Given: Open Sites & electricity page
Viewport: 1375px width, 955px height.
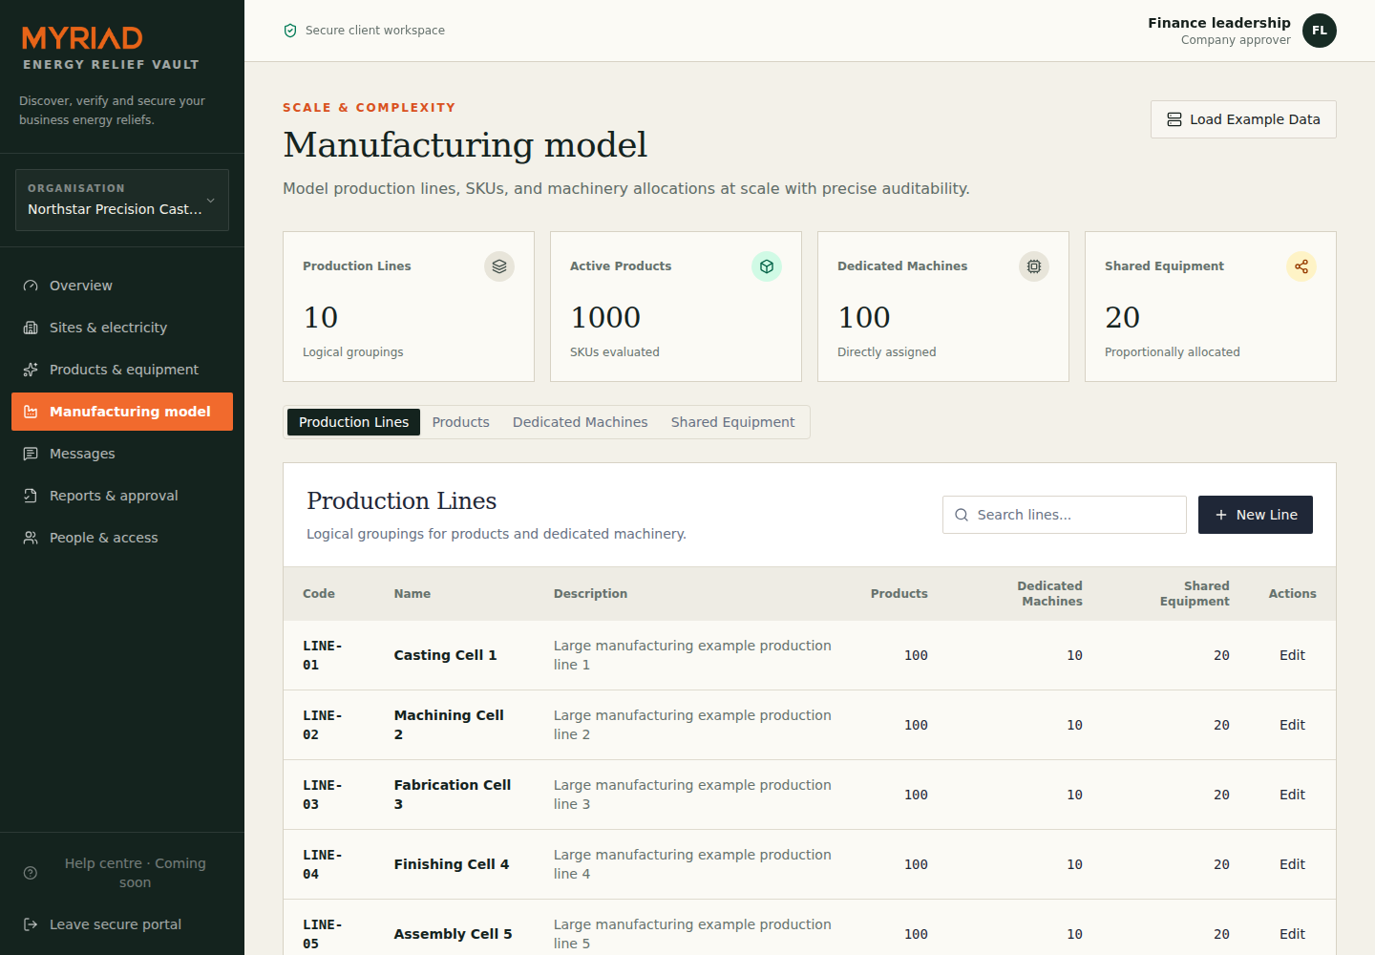Looking at the screenshot, I should (x=122, y=328).
